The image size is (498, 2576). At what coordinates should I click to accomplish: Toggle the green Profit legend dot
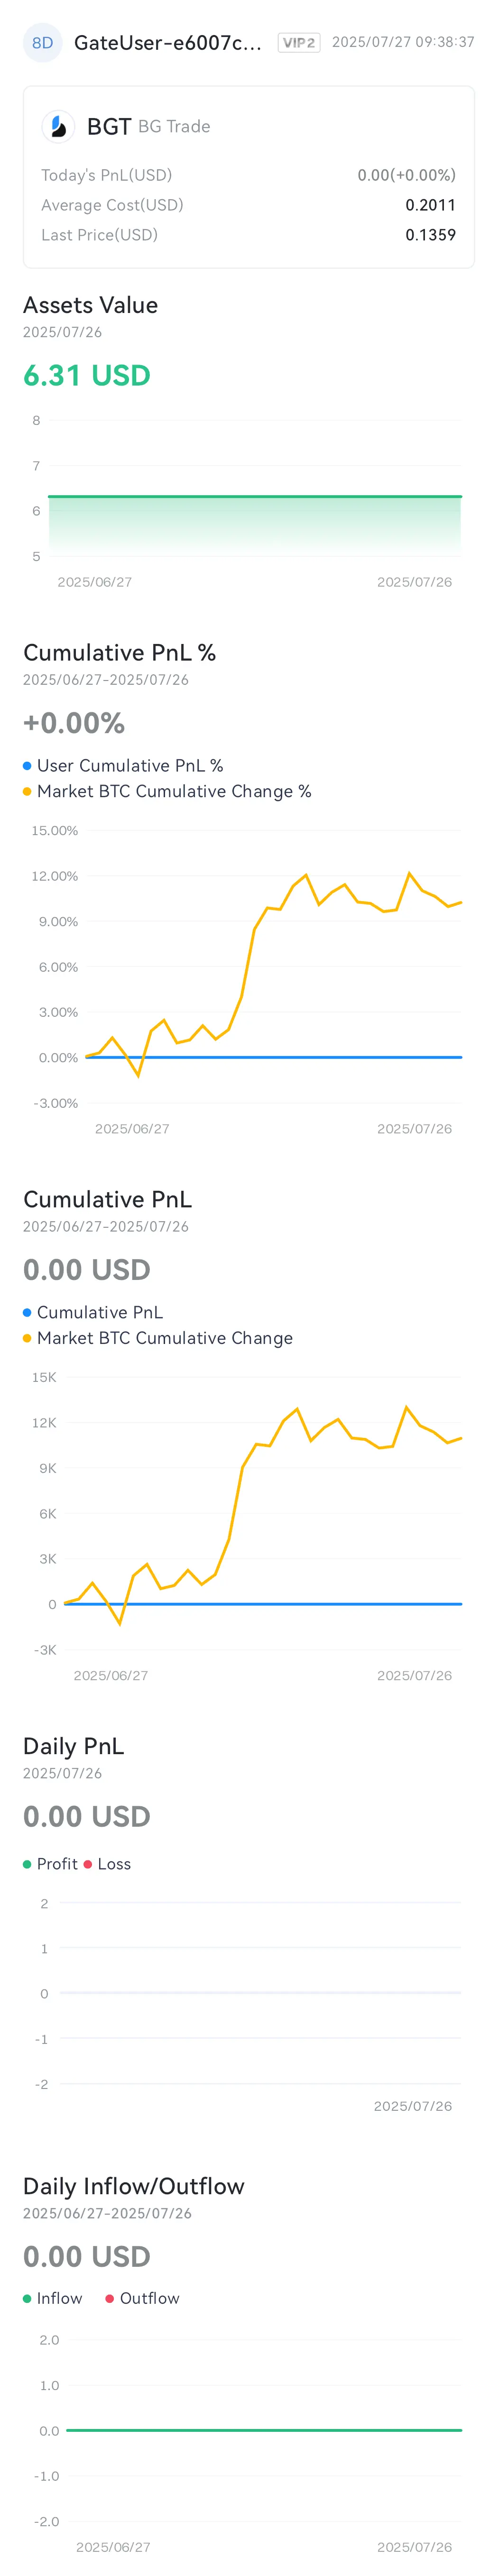pos(27,1864)
